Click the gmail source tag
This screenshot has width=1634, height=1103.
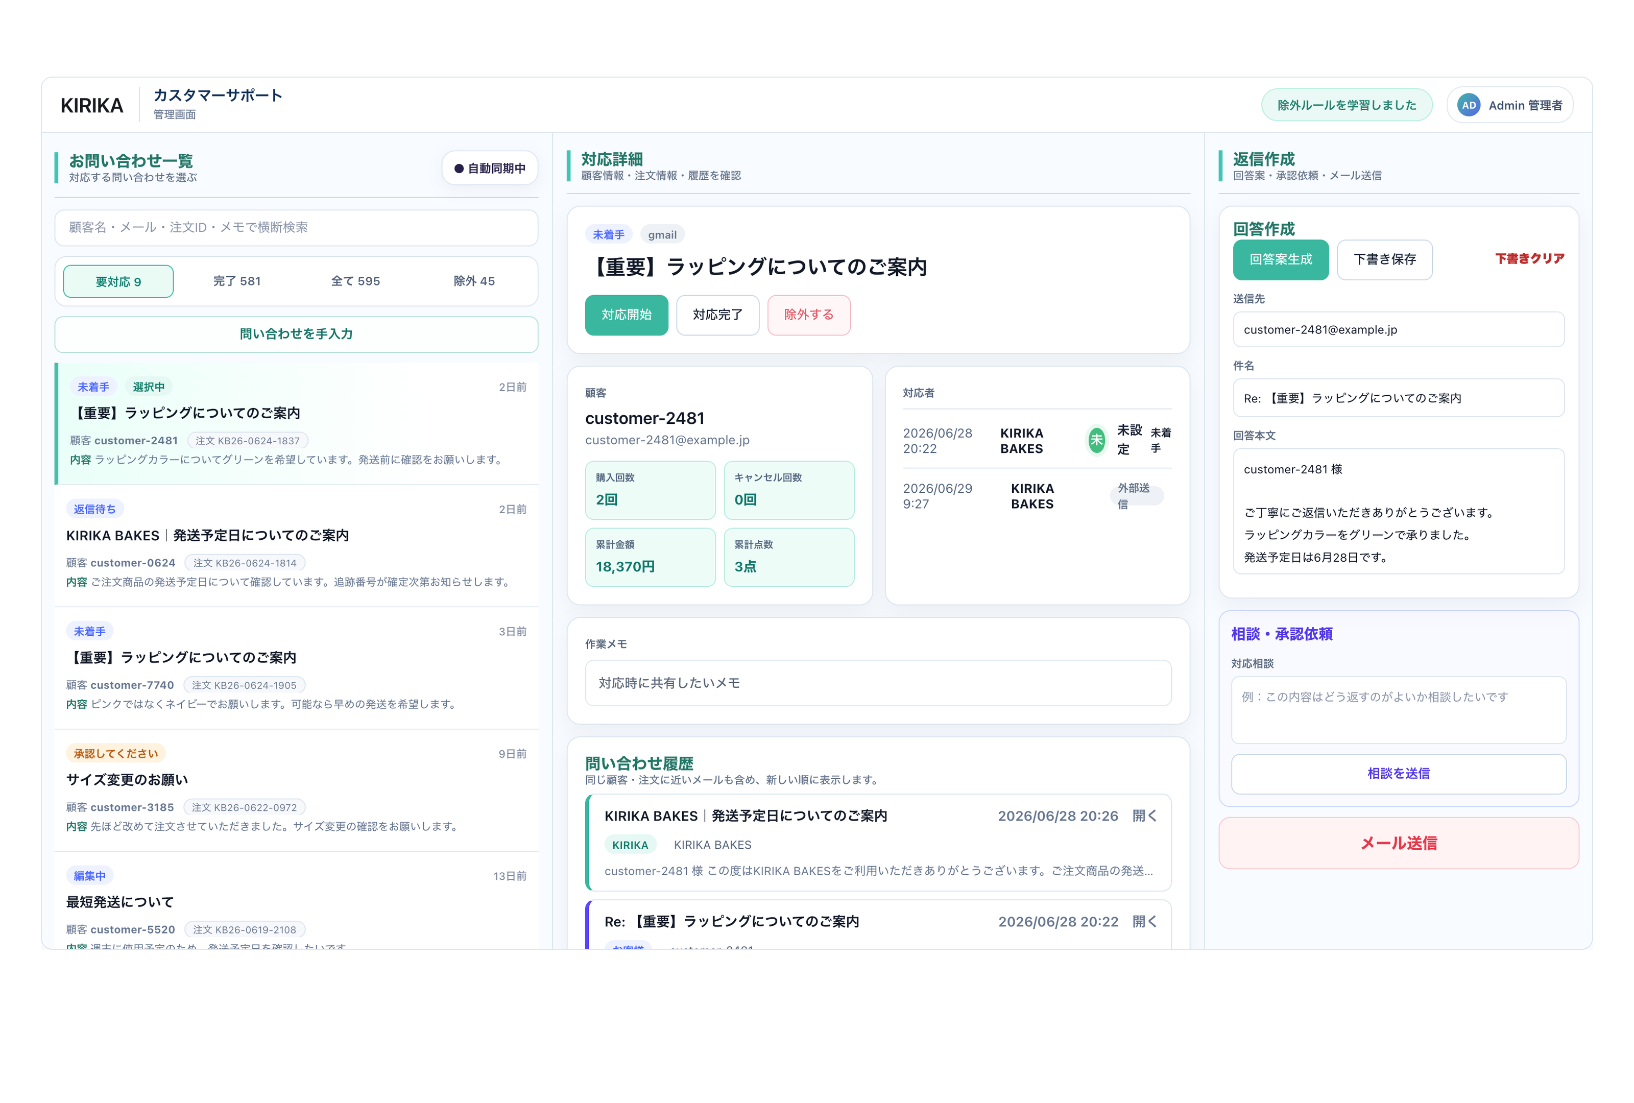coord(662,235)
